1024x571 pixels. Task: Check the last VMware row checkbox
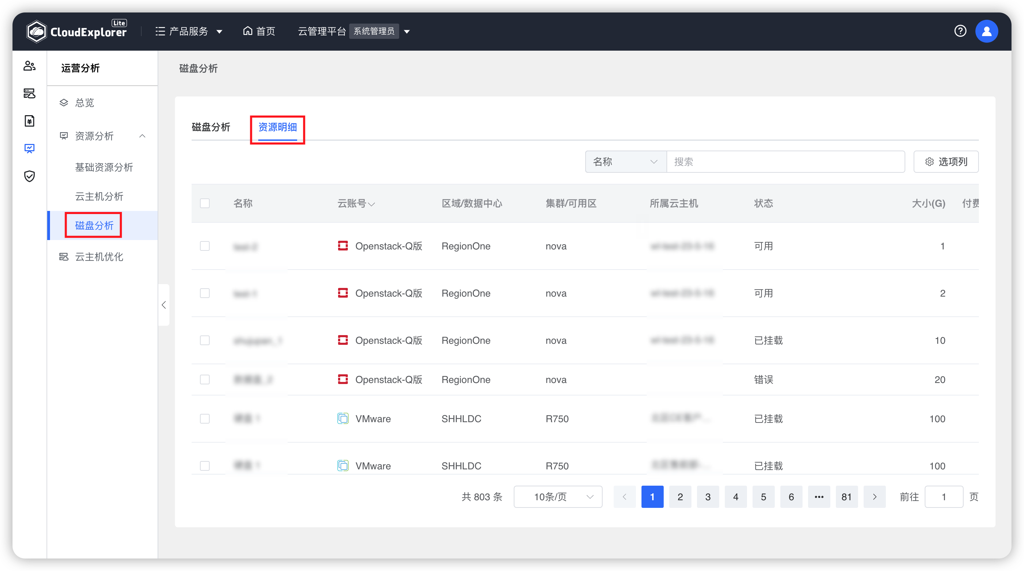pos(205,466)
